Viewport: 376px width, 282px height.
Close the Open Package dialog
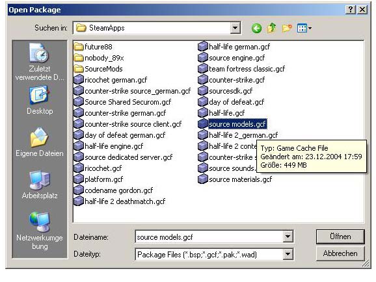coord(362,10)
